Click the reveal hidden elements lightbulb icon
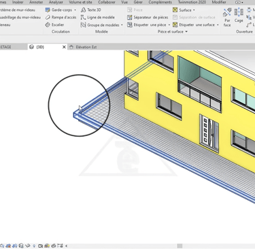The image size is (255, 249). [x=34, y=246]
